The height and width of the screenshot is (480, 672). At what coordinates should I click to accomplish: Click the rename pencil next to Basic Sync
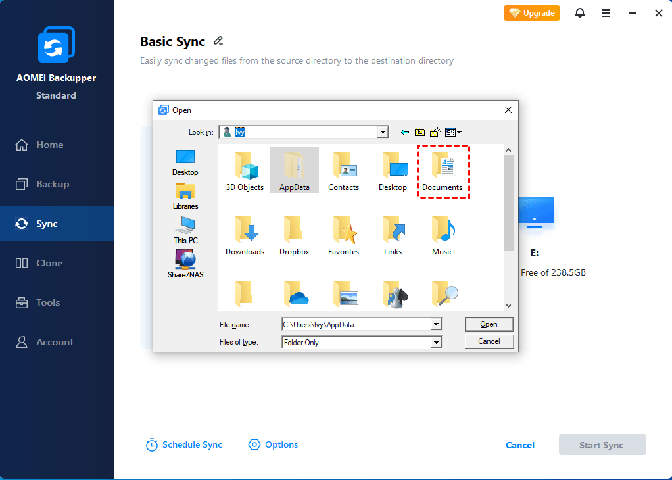[218, 41]
